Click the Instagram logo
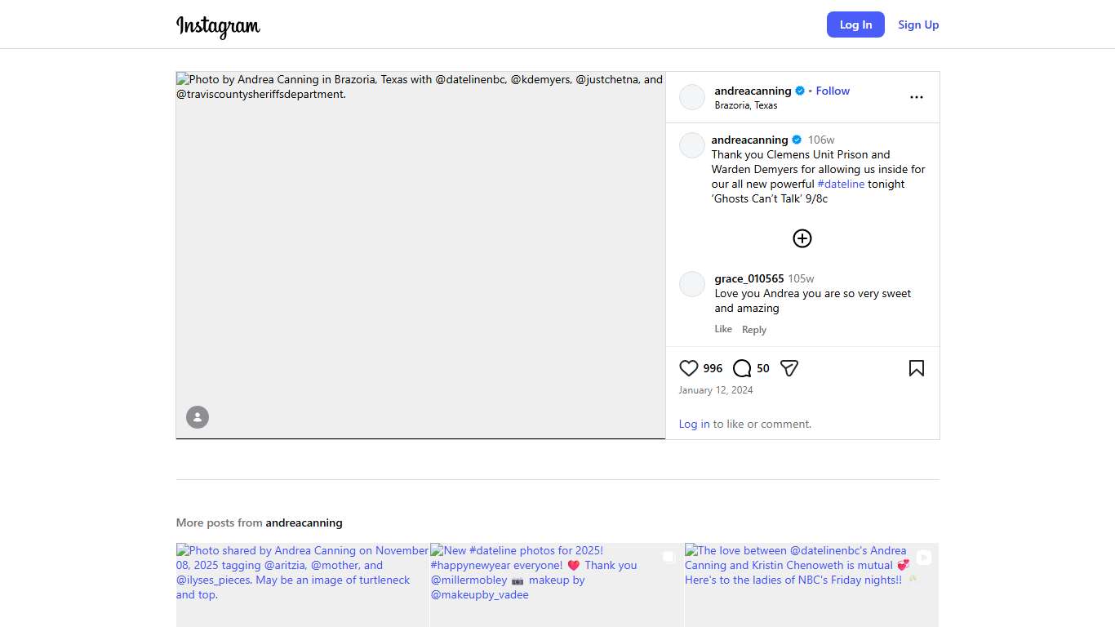This screenshot has height=627, width=1115. pyautogui.click(x=218, y=26)
